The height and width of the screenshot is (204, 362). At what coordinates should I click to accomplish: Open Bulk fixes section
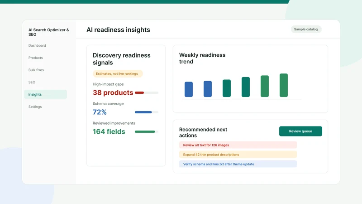point(36,70)
